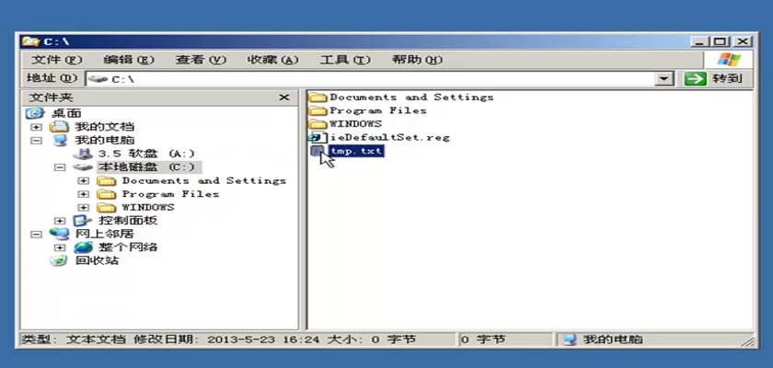Click the WINDOWS folder icon in file list
The width and height of the screenshot is (773, 368).
coord(317,123)
